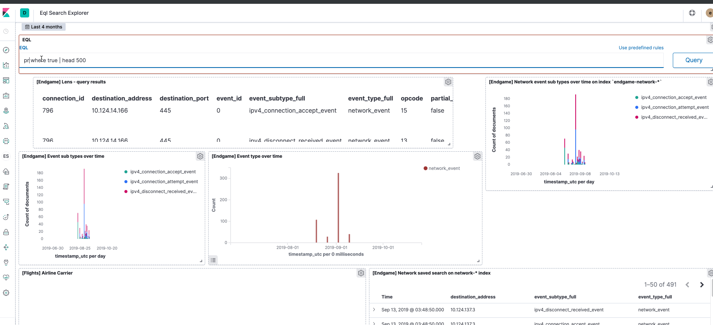Click the network_event cell in the first saved search row
This screenshot has height=325, width=713.
tap(654, 310)
